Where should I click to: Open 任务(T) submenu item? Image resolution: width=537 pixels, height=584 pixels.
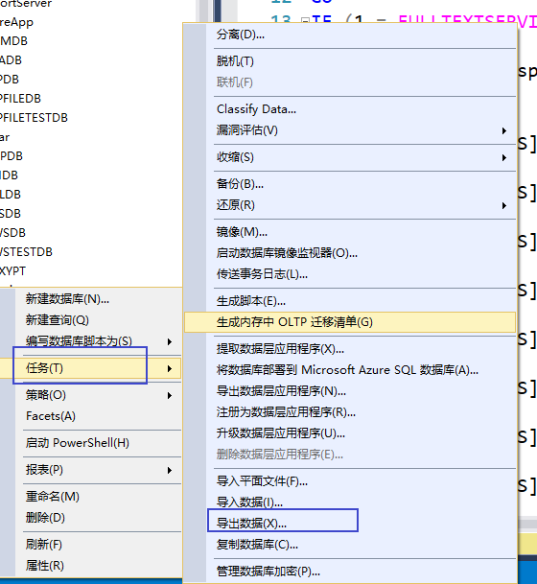click(90, 368)
